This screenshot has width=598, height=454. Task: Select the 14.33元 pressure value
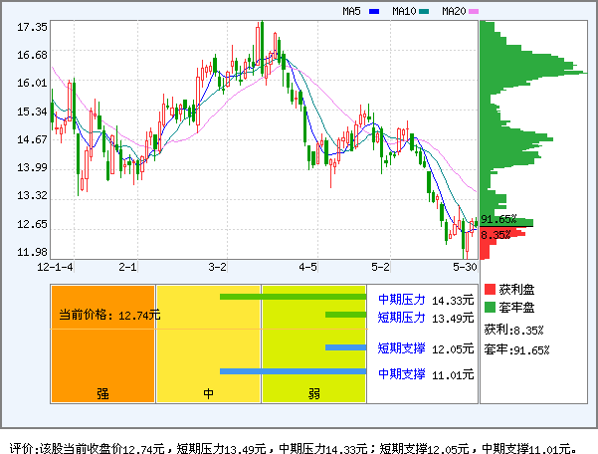pos(453,301)
